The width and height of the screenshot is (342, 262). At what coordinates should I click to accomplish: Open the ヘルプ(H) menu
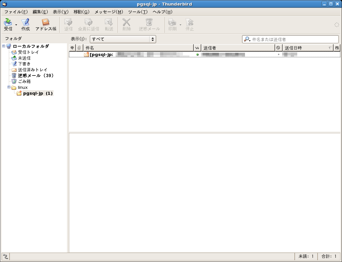pyautogui.click(x=162, y=12)
